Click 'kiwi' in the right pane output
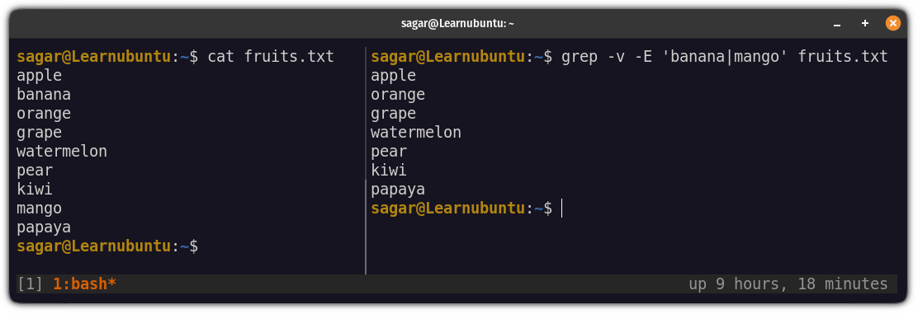Viewport: 918px width, 314px height. point(390,171)
